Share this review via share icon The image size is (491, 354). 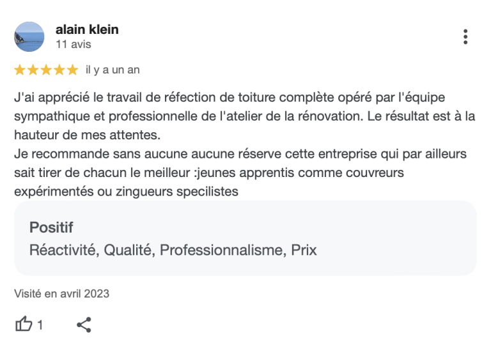(x=84, y=325)
